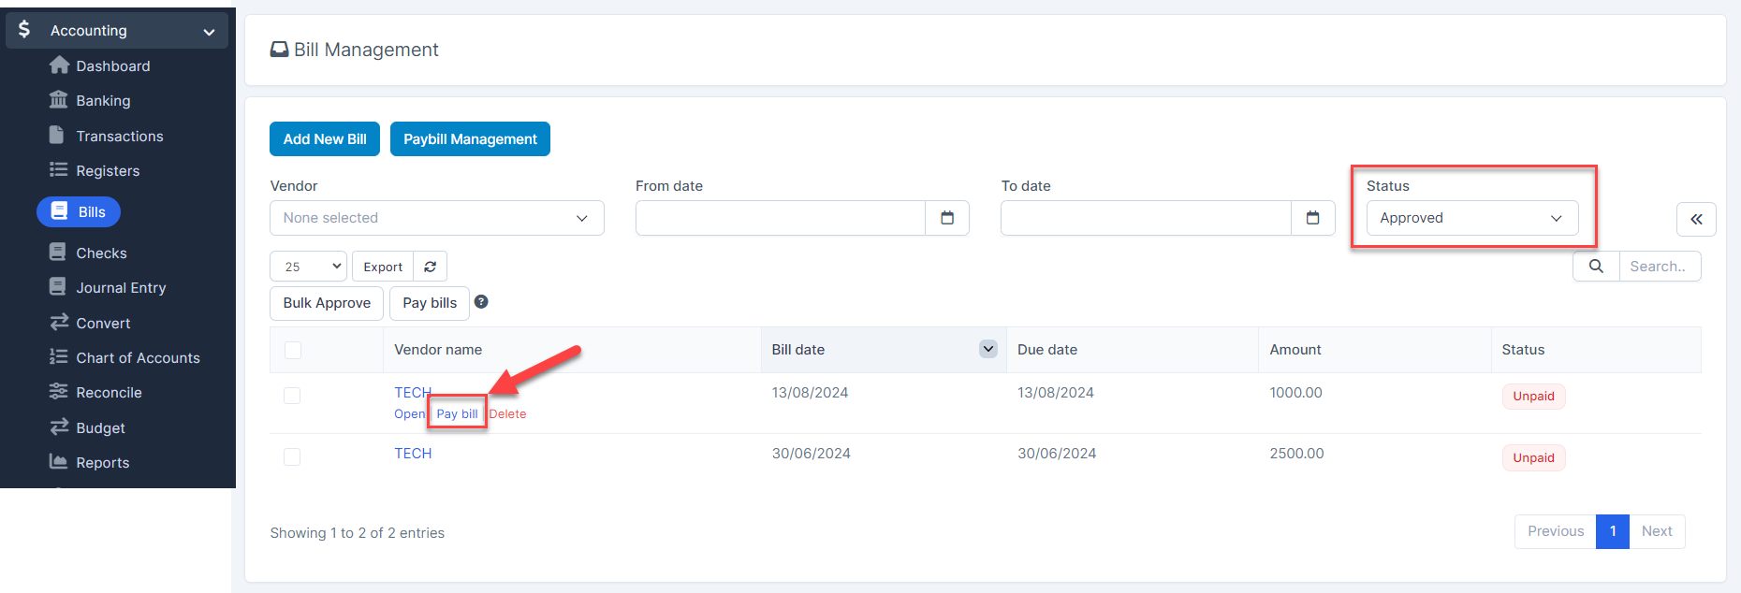This screenshot has width=1741, height=593.
Task: Open the To date calendar picker icon
Action: [x=1312, y=218]
